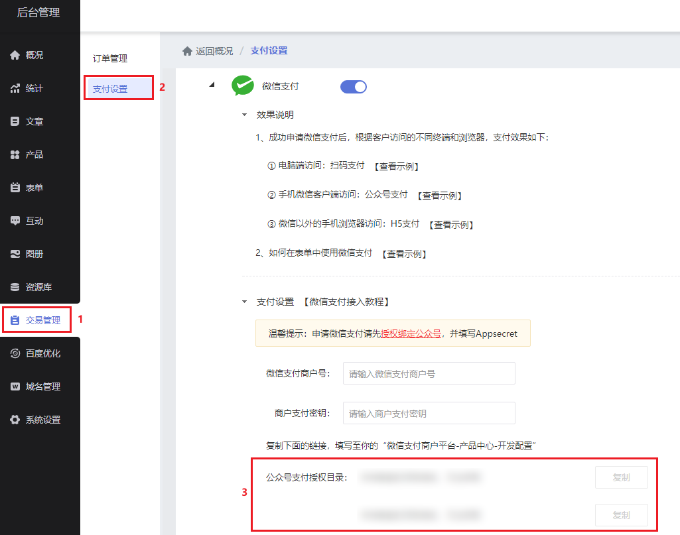
Task: Open 产品 menu label in sidebar
Action: click(x=34, y=154)
